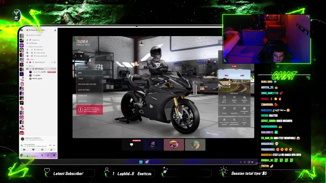Open activities button in voice panel
Screen dimensions: 326x183
[42, 150]
